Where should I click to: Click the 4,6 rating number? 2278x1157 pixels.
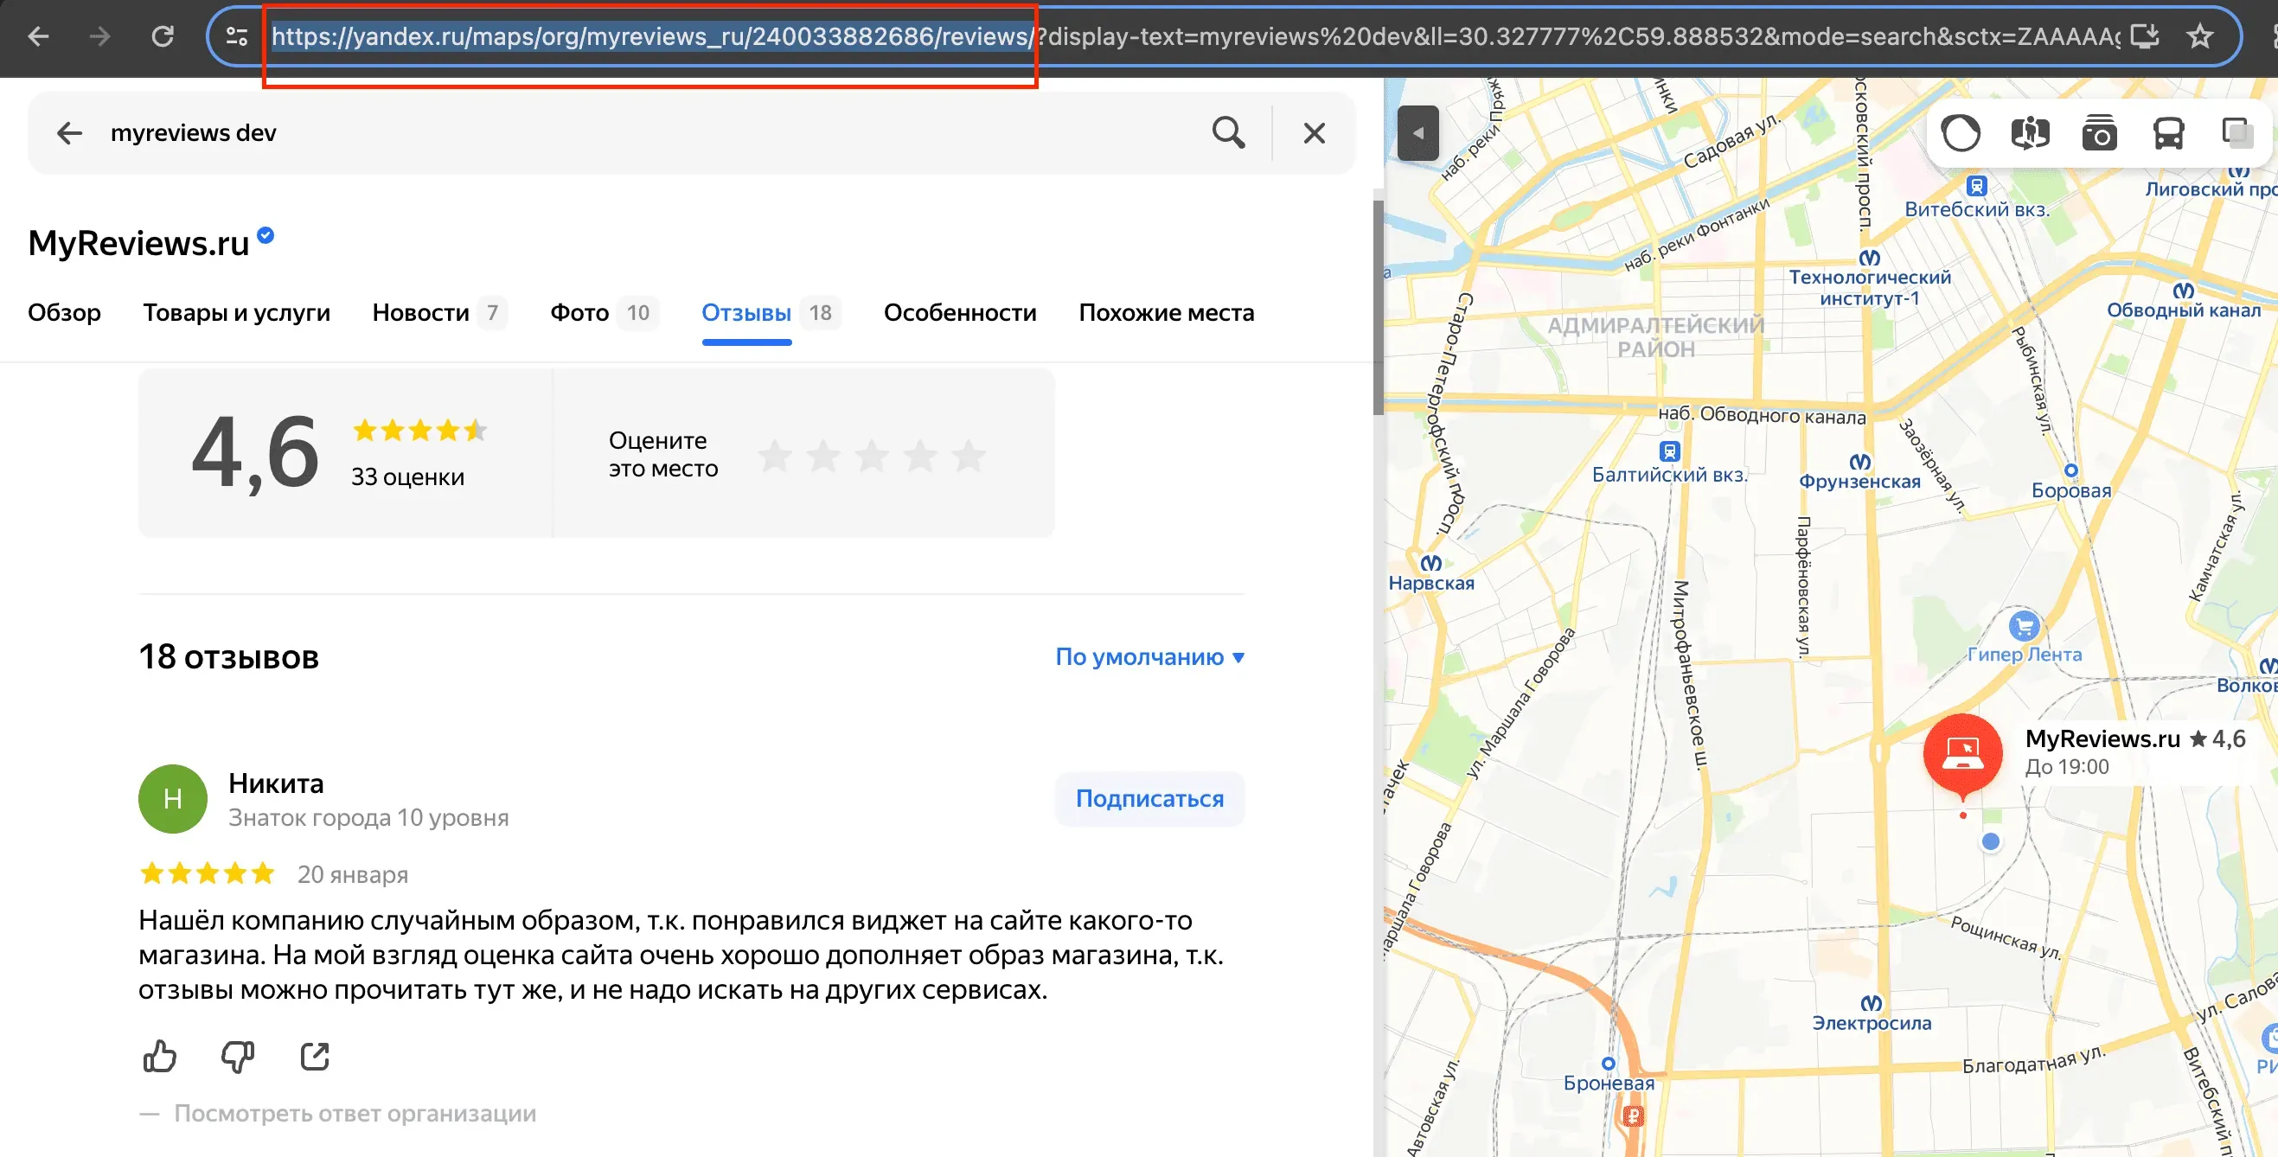tap(254, 452)
